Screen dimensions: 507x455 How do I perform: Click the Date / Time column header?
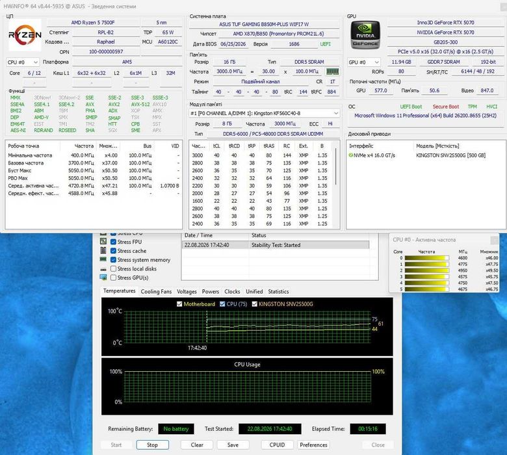(215, 235)
